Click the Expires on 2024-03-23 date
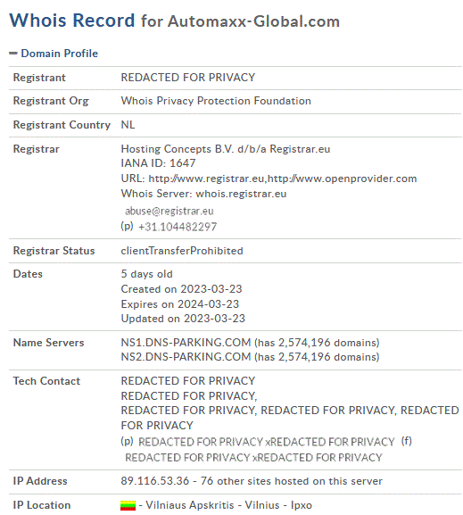 [180, 304]
